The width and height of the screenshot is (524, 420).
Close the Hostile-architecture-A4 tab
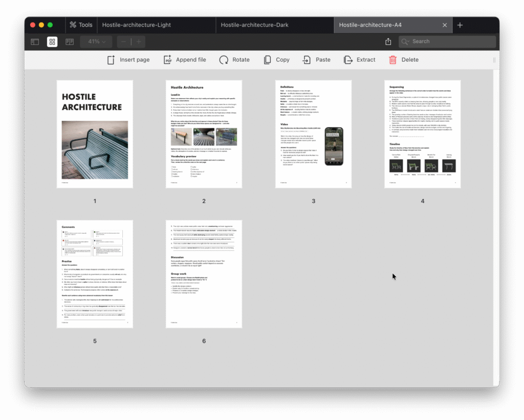(445, 24)
